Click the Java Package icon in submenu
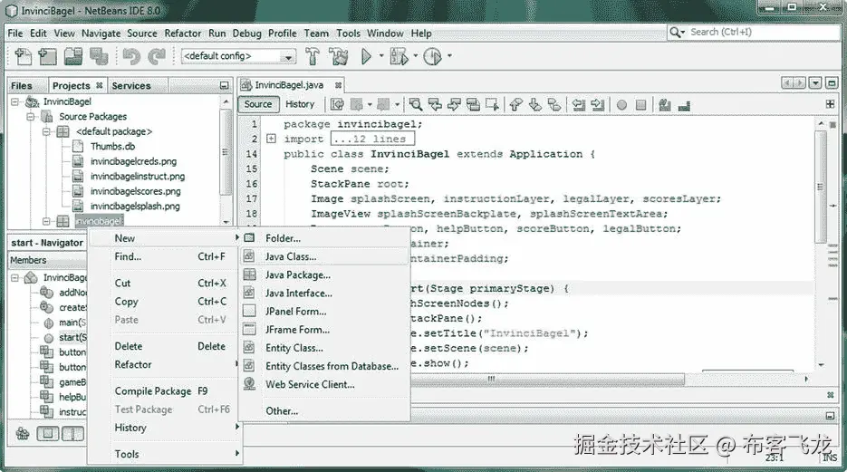The height and width of the screenshot is (472, 847). click(x=249, y=275)
